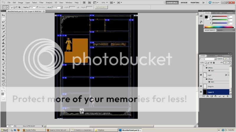236x132 pixels.
Task: Click the Add to selection mode icon
Action: click(14, 7)
